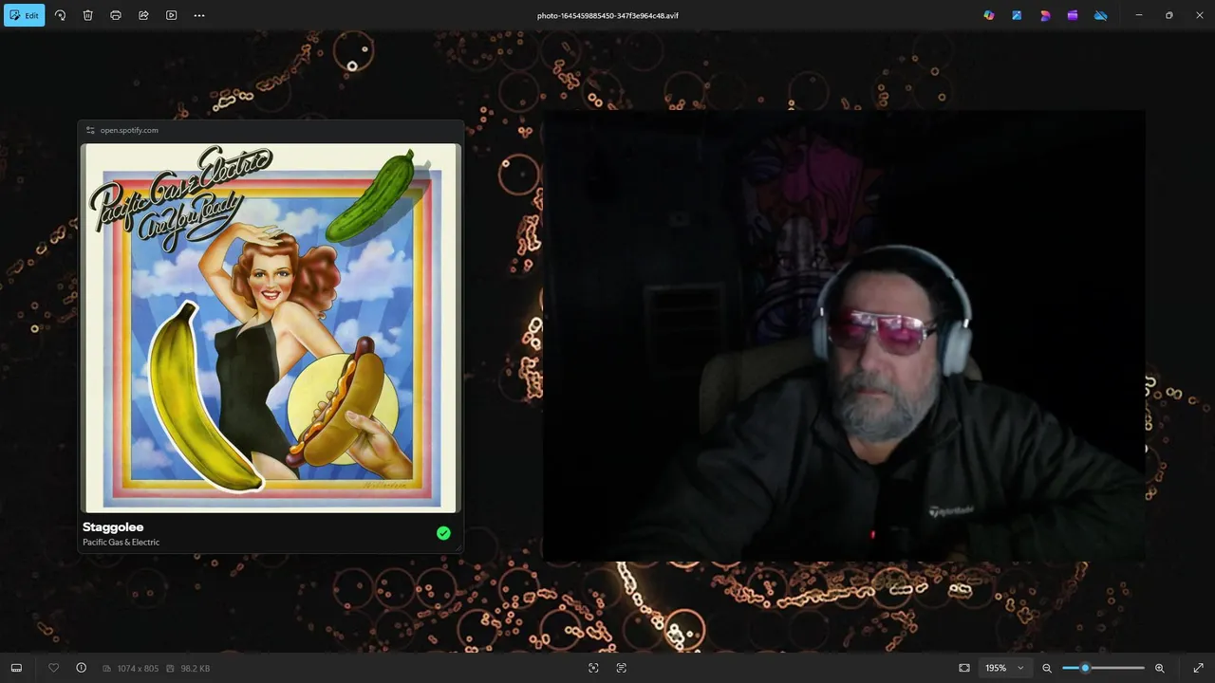Open file info with the info icon
Screen dimensions: 1215x683
(x=81, y=668)
